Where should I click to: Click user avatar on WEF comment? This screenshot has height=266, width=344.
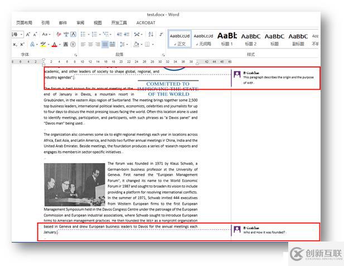pyautogui.click(x=237, y=75)
